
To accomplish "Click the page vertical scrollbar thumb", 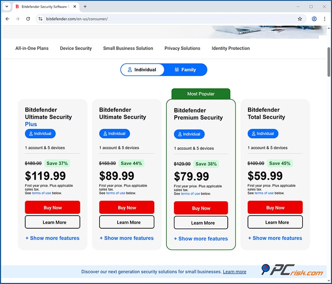I will pyautogui.click(x=329, y=62).
